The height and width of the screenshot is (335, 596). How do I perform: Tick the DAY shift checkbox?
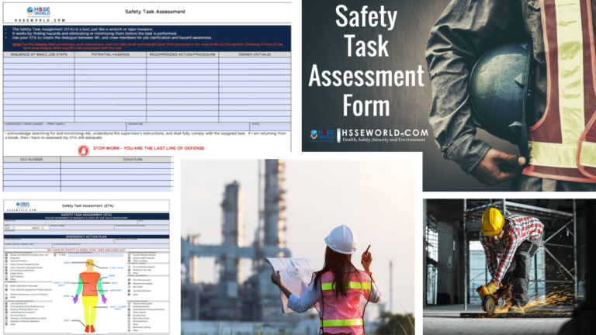[14, 228]
